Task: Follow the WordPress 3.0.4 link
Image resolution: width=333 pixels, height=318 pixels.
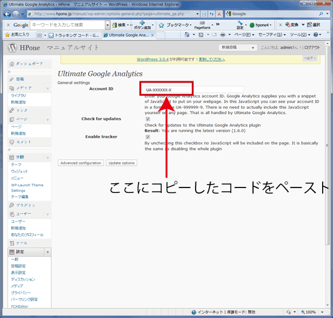Action: [153, 59]
